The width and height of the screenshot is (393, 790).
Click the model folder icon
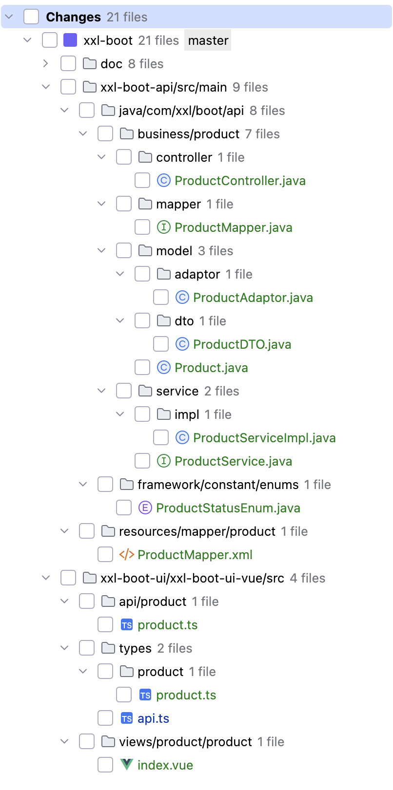[145, 250]
